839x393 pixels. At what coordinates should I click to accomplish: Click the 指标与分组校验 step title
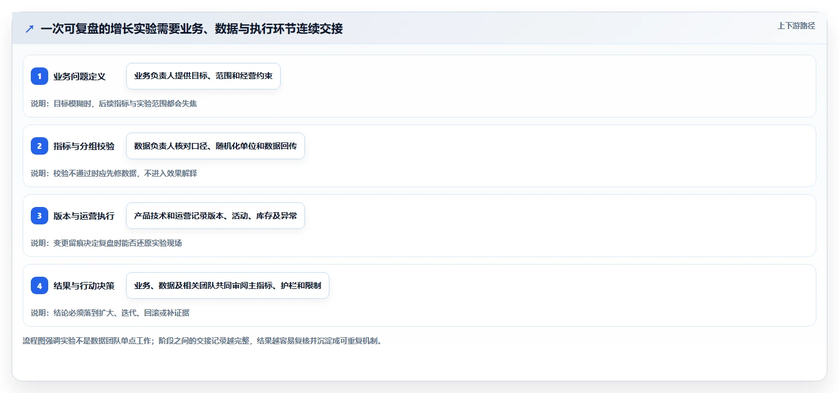pyautogui.click(x=84, y=146)
